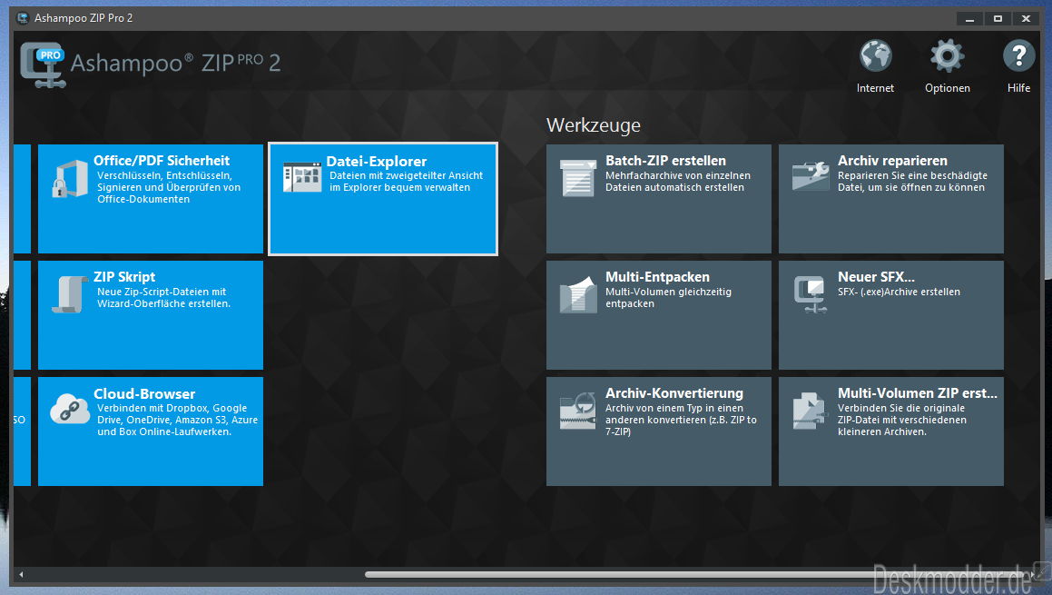The width and height of the screenshot is (1052, 595).
Task: Click the partially visible tile left of Cloud-Browser
Action: pos(22,431)
